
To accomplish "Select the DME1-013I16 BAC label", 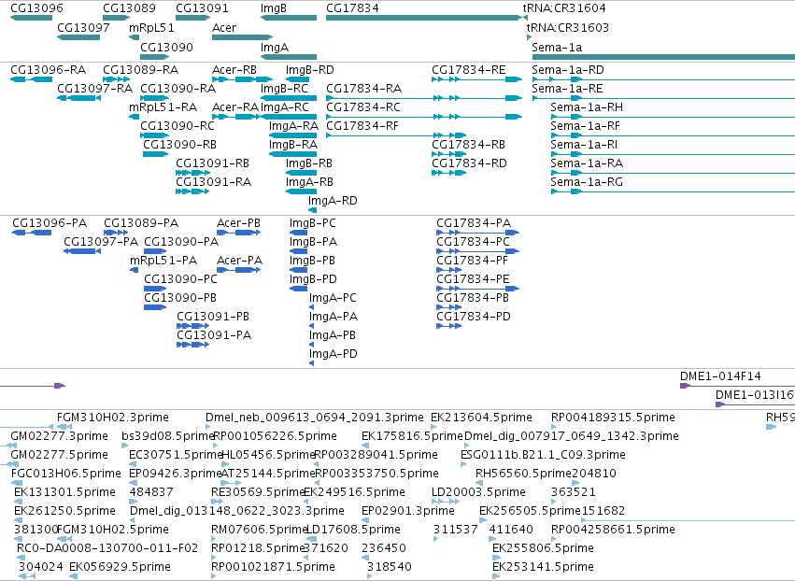I will (x=755, y=394).
